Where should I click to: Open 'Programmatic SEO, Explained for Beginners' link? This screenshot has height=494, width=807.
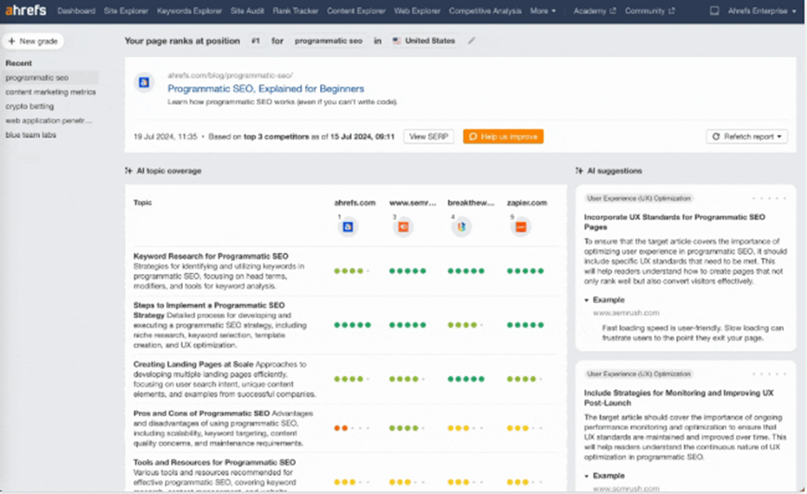266,89
